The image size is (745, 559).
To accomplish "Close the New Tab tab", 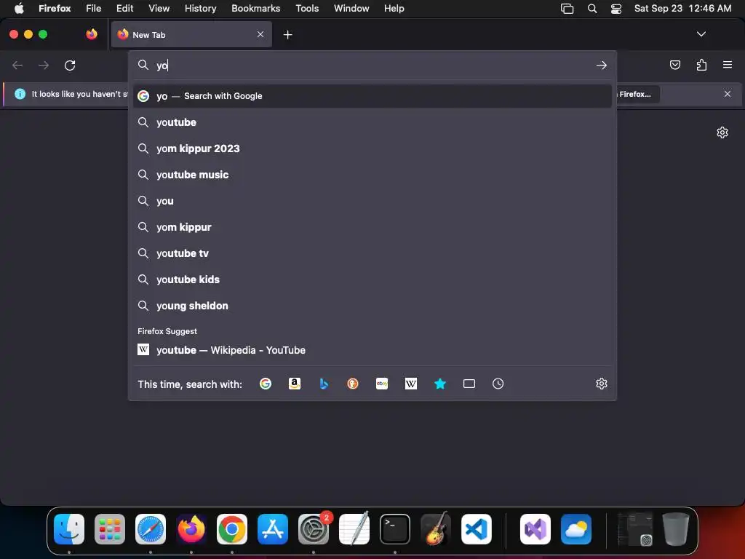I will (260, 34).
